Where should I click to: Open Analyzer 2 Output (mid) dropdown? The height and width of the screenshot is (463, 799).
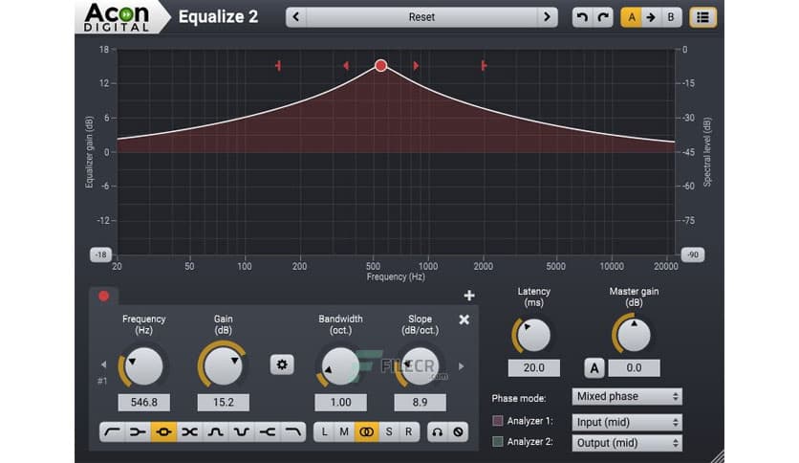pyautogui.click(x=627, y=443)
